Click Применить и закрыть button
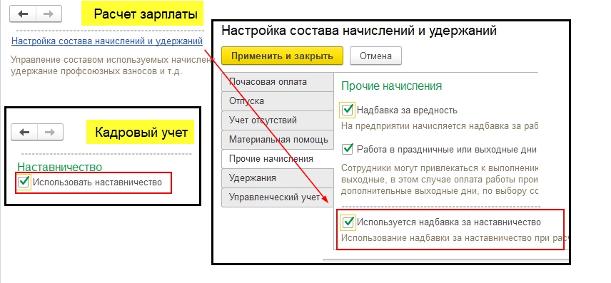The image size is (611, 283). coord(282,56)
